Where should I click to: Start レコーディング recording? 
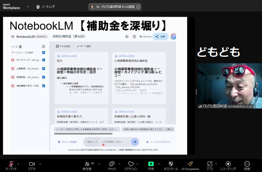pyautogui.click(x=228, y=164)
